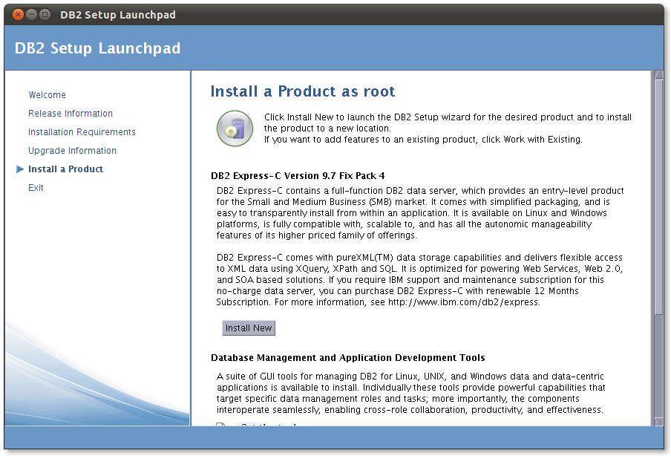Close the DB2 Setup Launchpad window
This screenshot has height=456, width=671.
coord(18,15)
